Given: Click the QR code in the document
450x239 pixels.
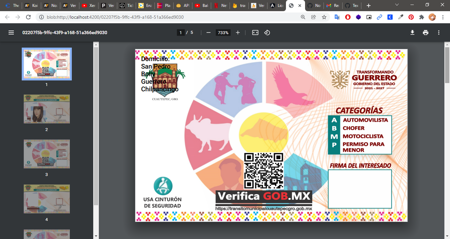Looking at the screenshot, I should point(264,171).
